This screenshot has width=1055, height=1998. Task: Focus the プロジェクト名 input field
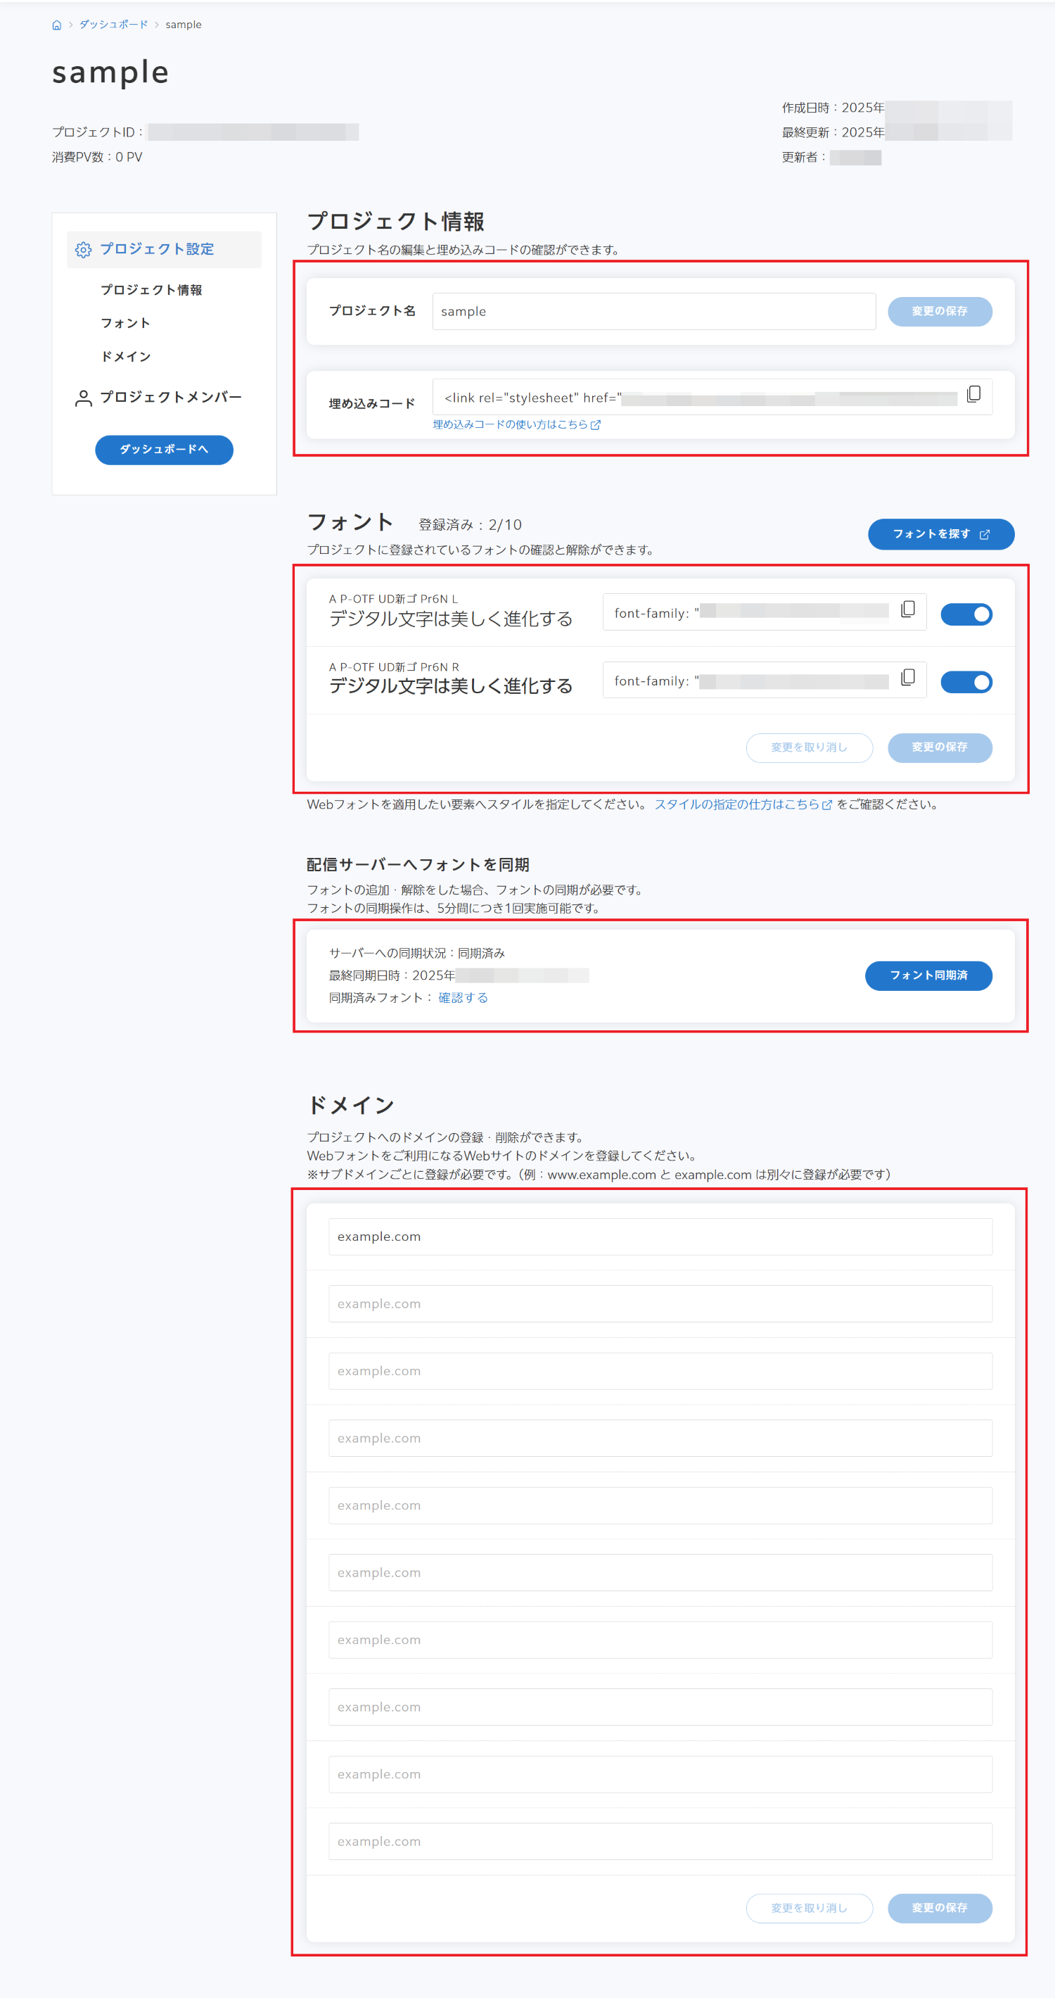click(x=653, y=312)
